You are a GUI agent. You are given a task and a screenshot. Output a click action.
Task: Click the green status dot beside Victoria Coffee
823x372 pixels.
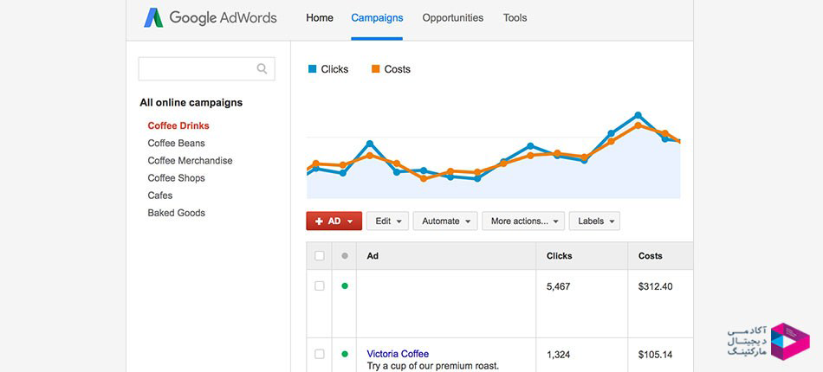[x=345, y=354]
